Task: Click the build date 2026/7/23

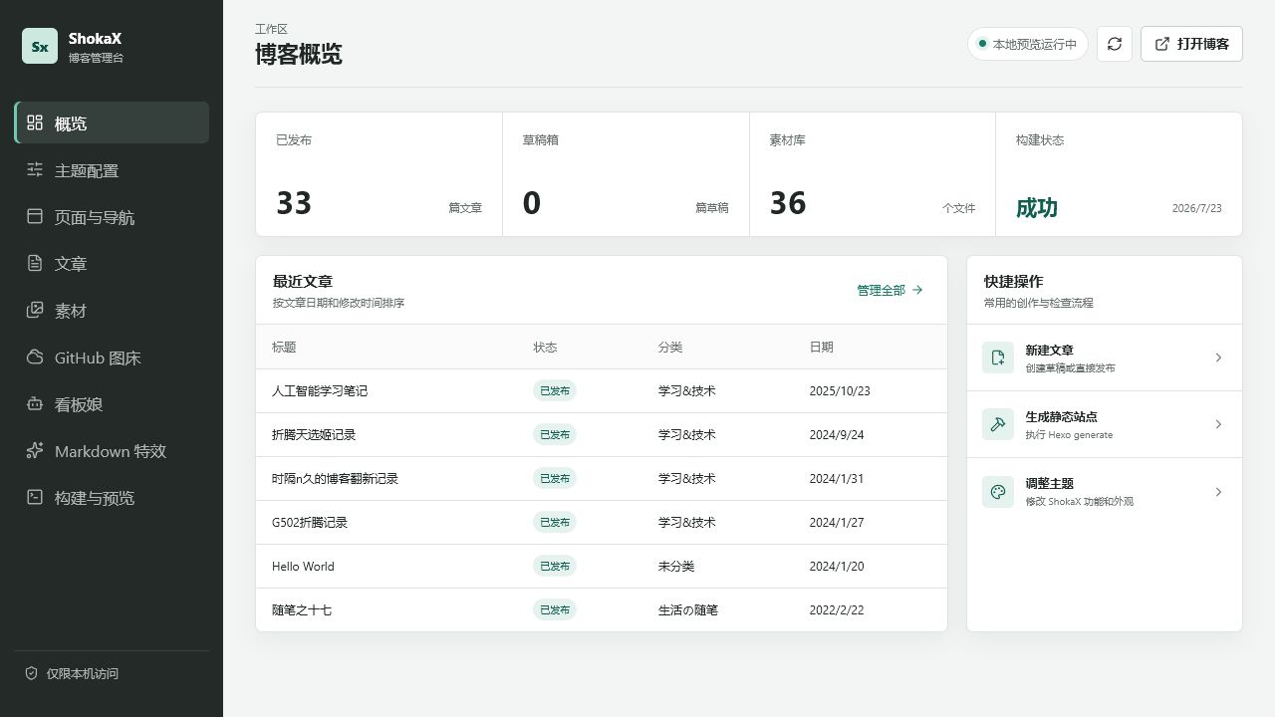Action: [x=1197, y=208]
